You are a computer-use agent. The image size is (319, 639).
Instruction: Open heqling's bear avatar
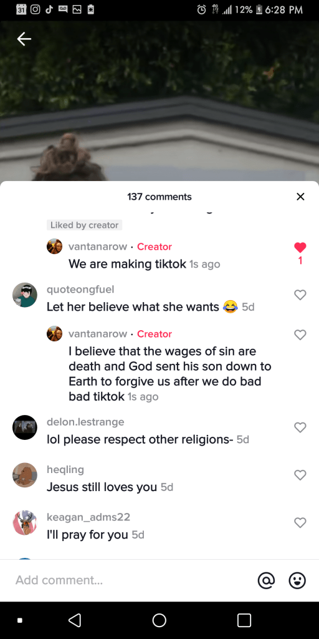(x=25, y=475)
